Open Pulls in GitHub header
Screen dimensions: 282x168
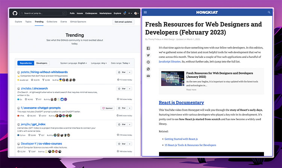pyautogui.click(x=72, y=13)
